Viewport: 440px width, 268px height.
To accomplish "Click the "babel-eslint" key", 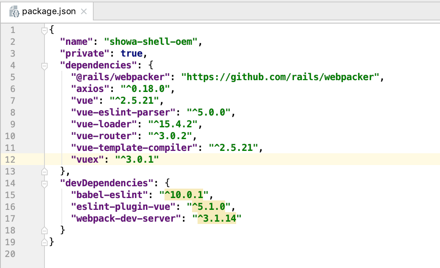I will click(109, 195).
